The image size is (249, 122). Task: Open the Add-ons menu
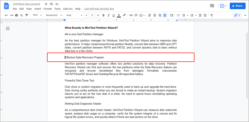pos(68,9)
